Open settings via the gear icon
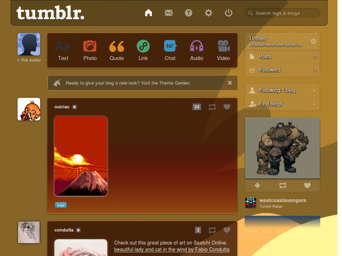The image size is (342, 256). [x=209, y=13]
